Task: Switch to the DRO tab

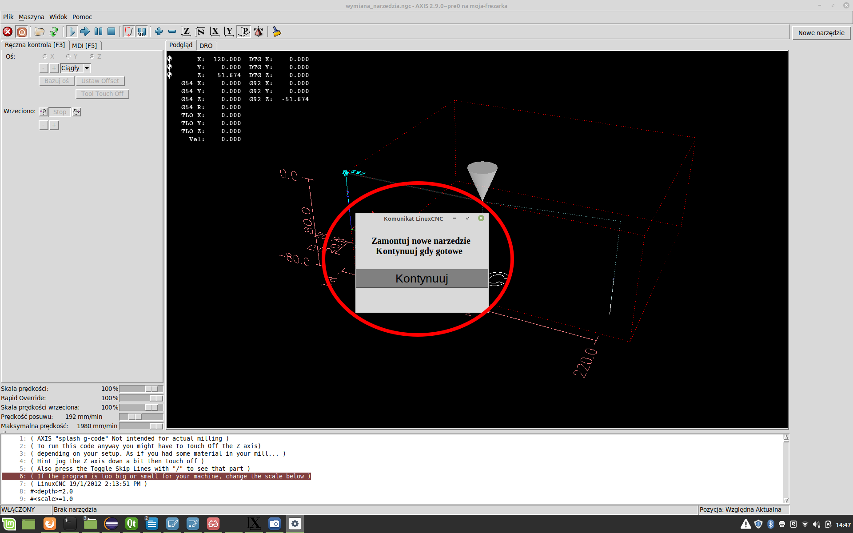Action: (206, 45)
